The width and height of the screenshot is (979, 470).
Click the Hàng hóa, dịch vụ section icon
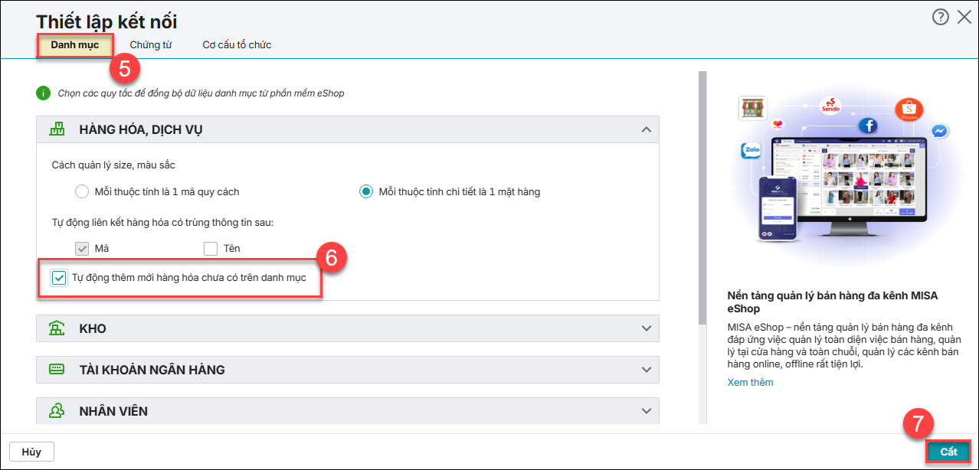click(57, 129)
